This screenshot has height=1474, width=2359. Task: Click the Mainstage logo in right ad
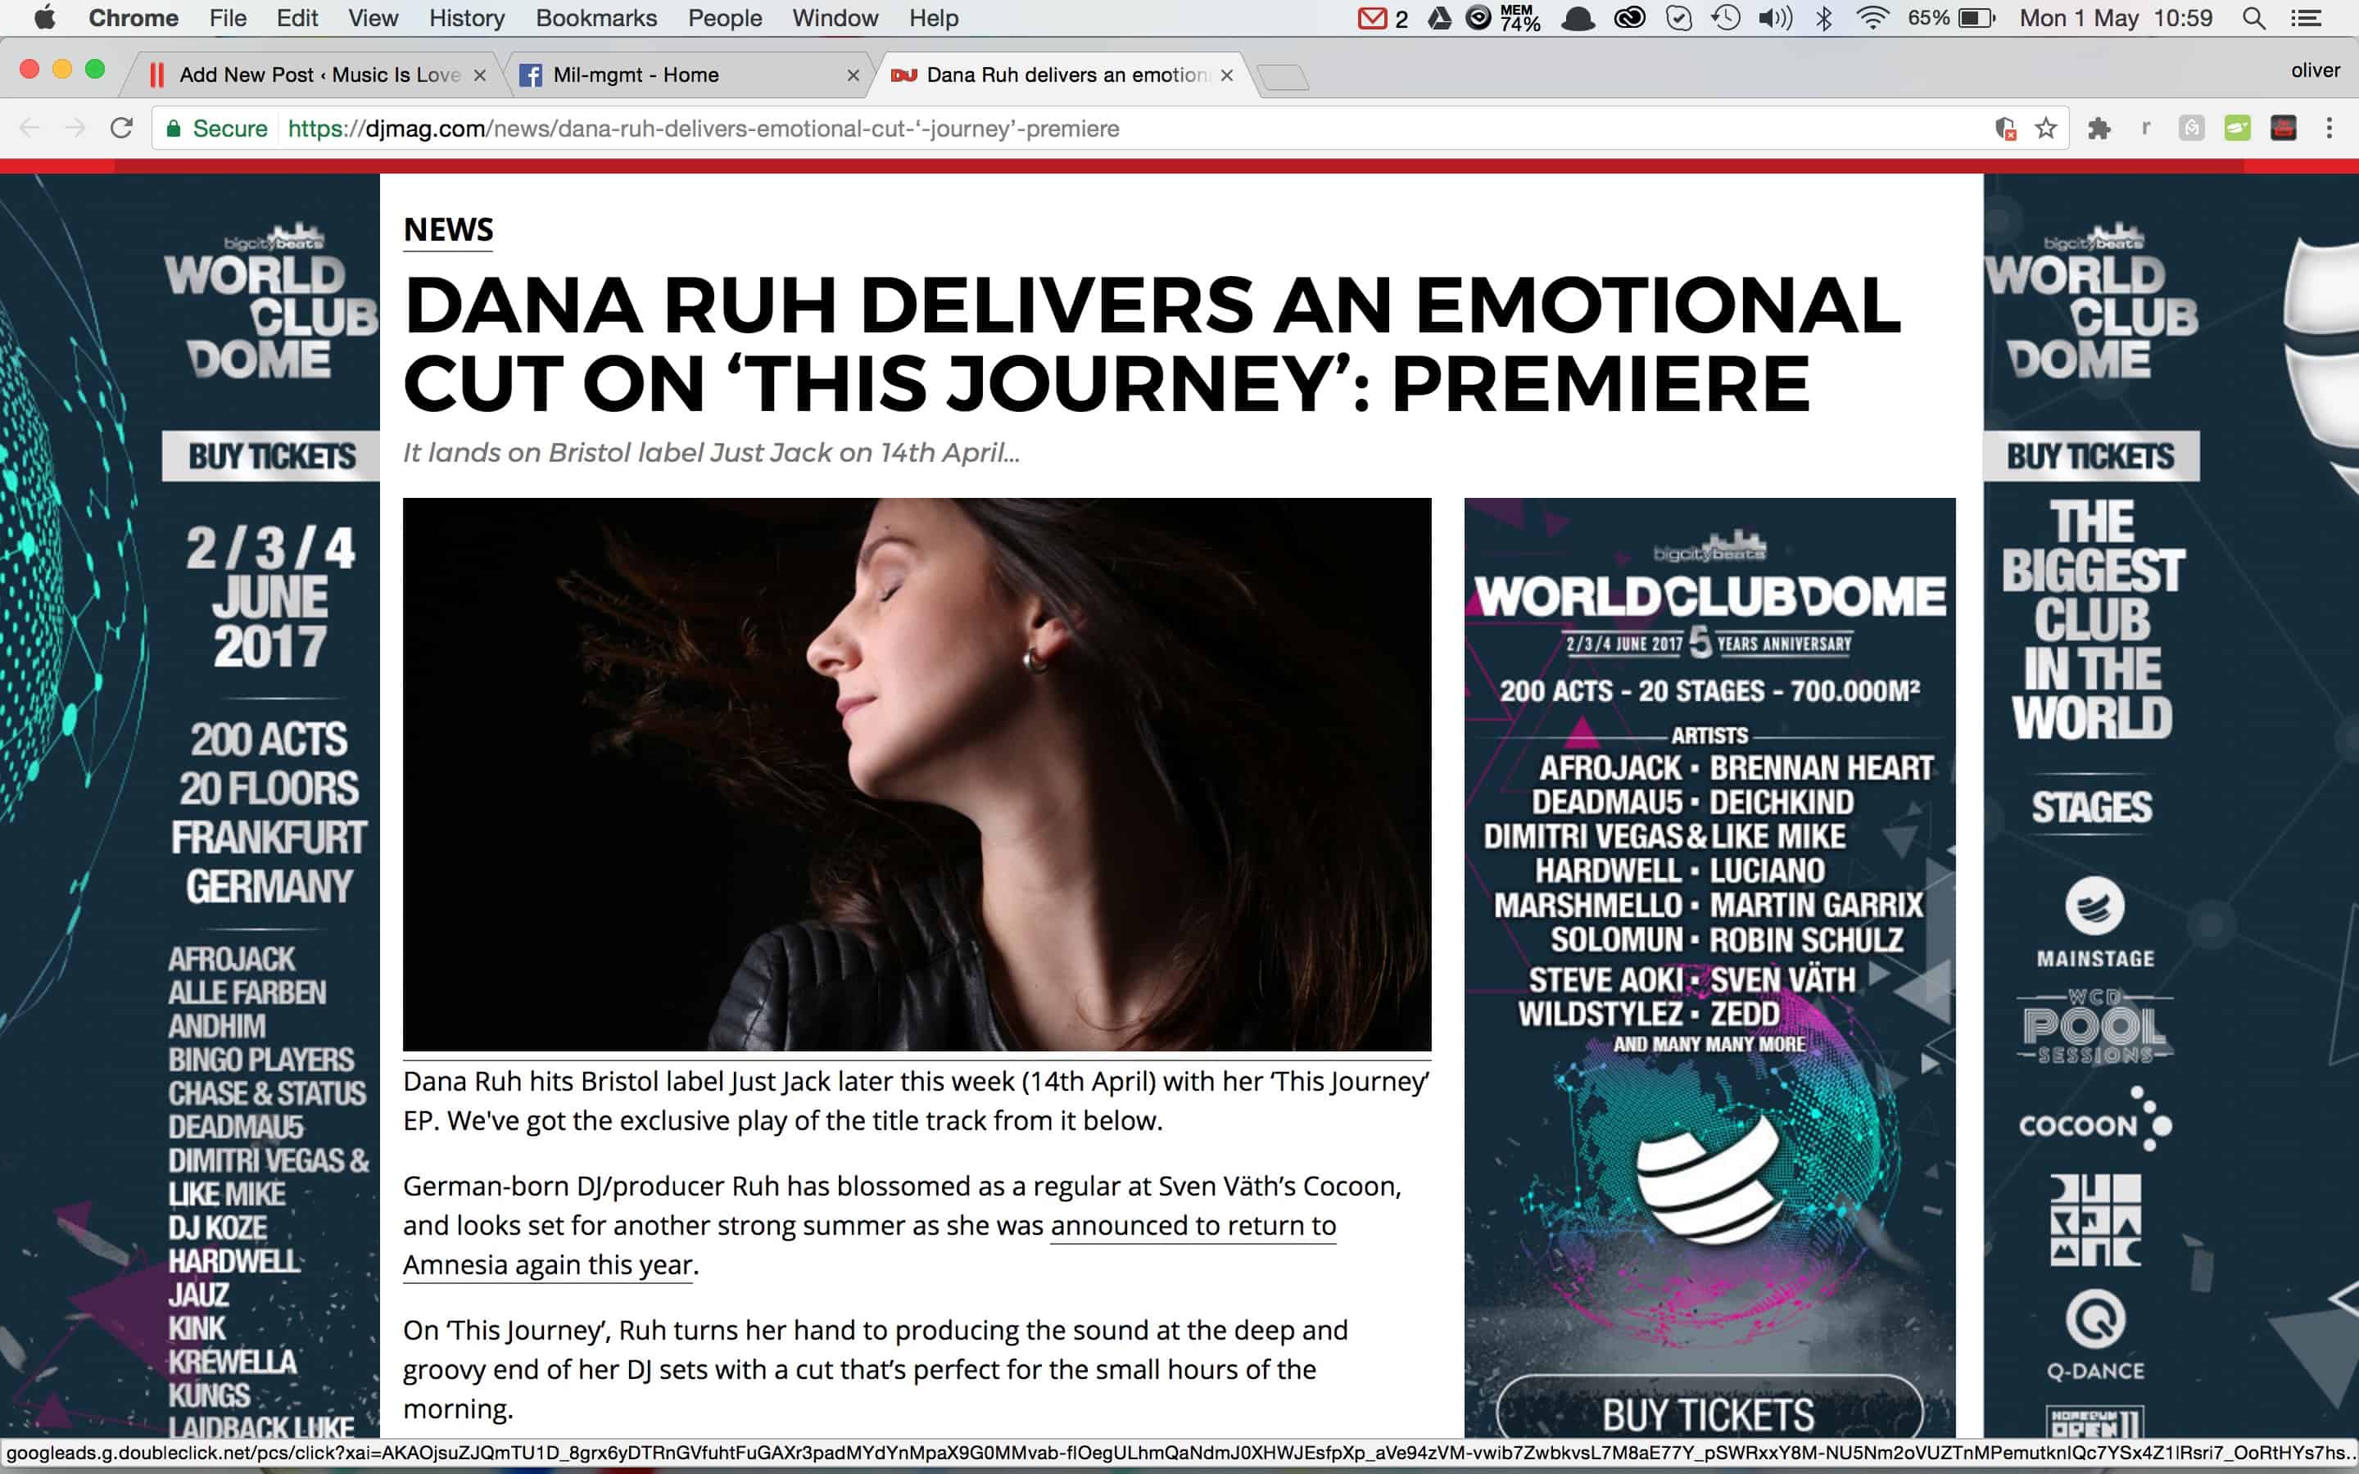point(2094,922)
